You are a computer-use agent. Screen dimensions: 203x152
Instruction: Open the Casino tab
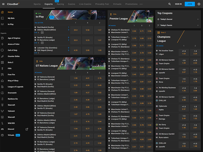pyautogui.click(x=72, y=4)
